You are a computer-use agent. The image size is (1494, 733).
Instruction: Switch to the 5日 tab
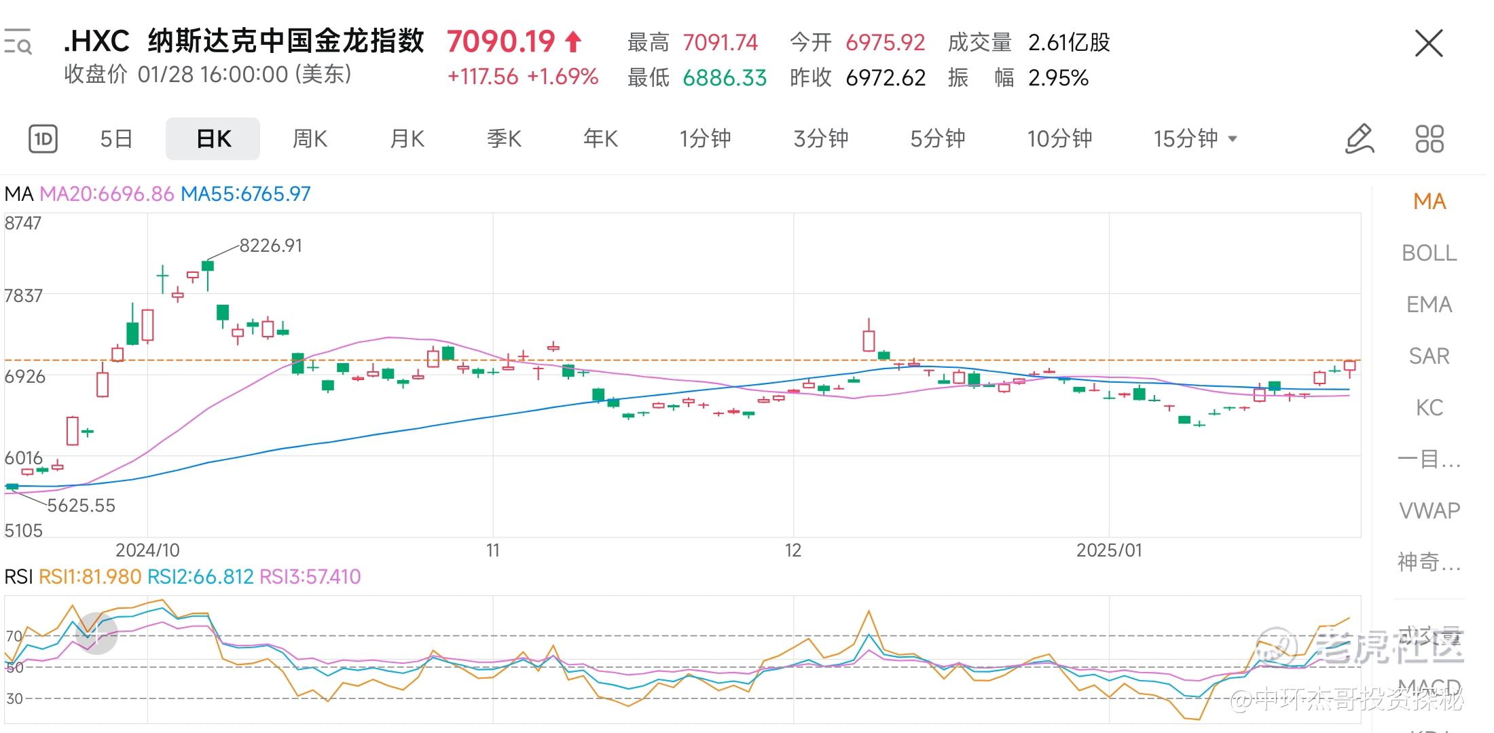pyautogui.click(x=116, y=139)
